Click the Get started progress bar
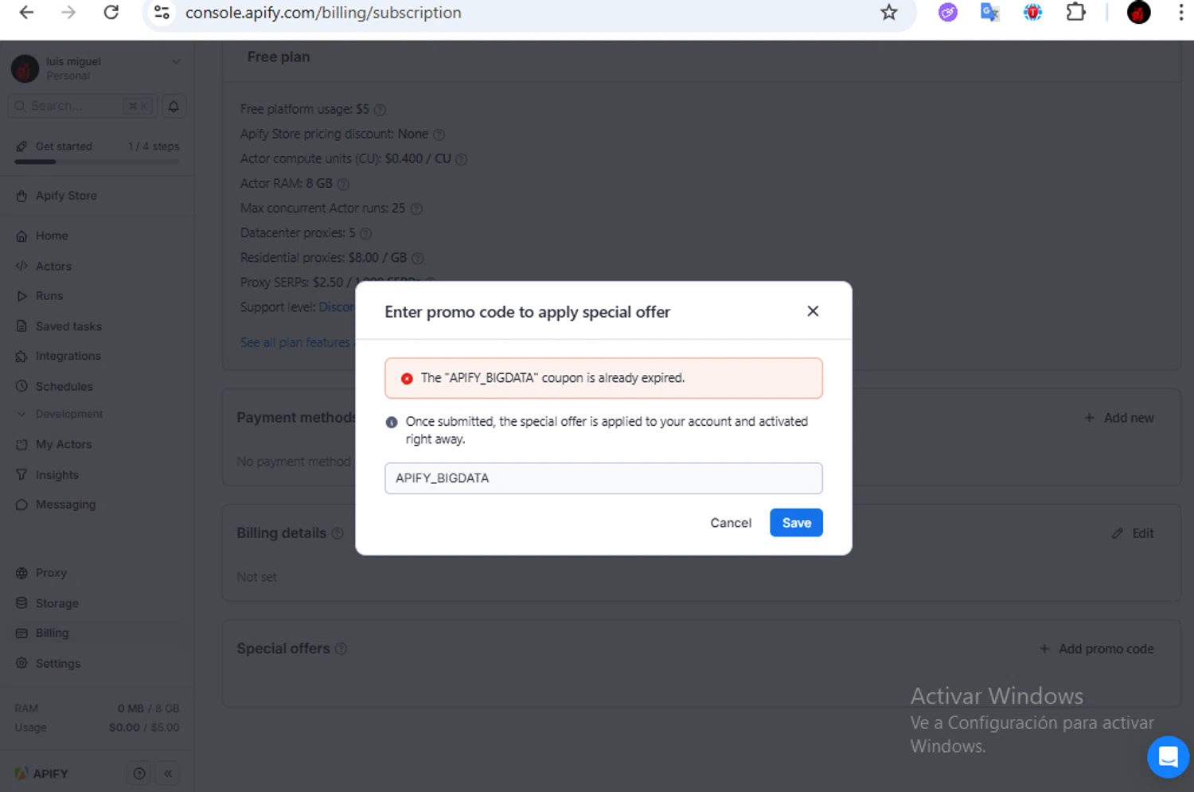This screenshot has width=1194, height=792. (x=97, y=162)
